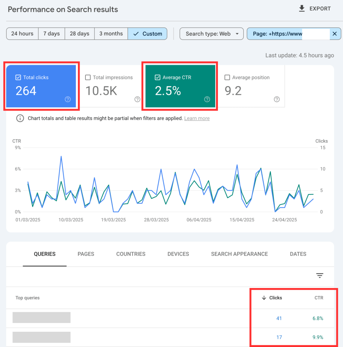Enable the Average position checkbox

click(x=227, y=78)
